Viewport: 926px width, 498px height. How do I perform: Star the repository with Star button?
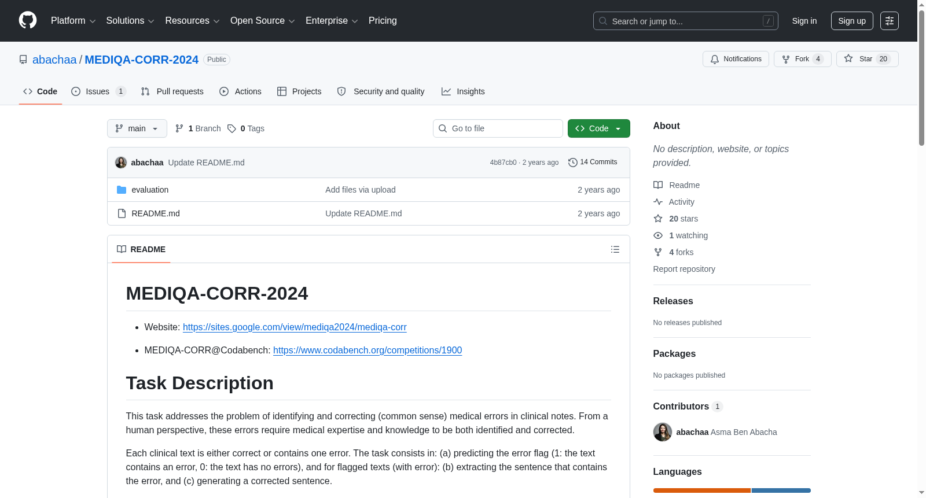[x=868, y=59]
